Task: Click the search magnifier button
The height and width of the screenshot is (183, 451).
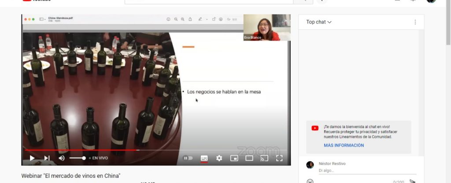Action: (303, 1)
